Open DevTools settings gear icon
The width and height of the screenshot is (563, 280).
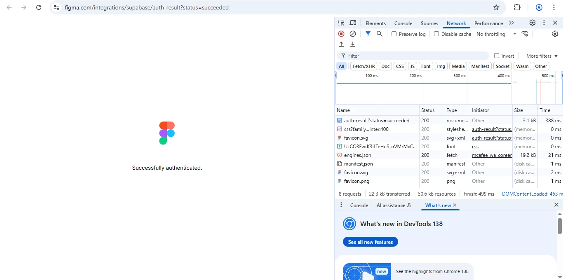tap(533, 23)
